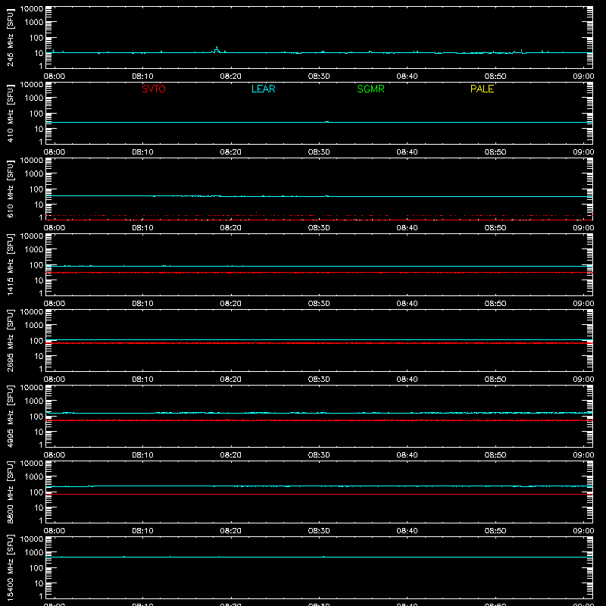Screen dimensions: 606x606
Task: Click 08:40 label under the 410 MHz panel
Action: pyautogui.click(x=407, y=152)
